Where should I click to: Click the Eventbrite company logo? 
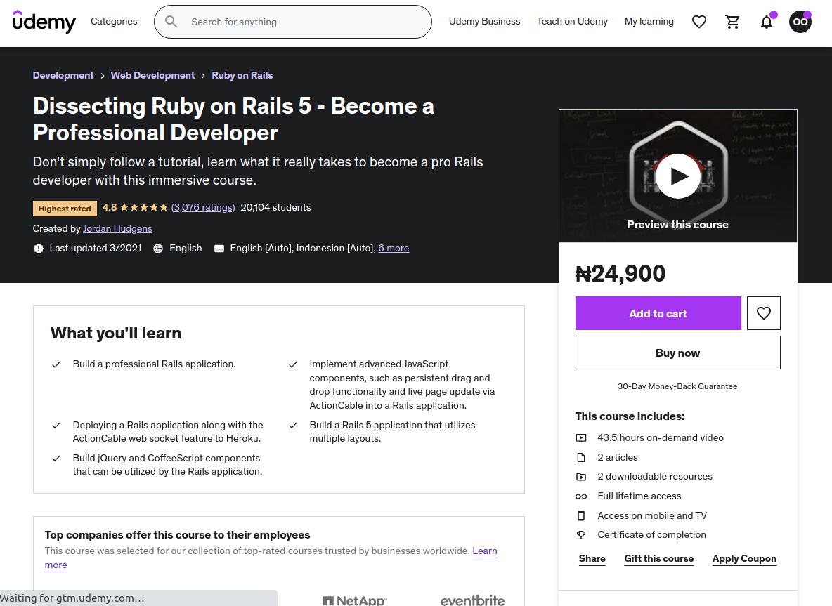[472, 600]
